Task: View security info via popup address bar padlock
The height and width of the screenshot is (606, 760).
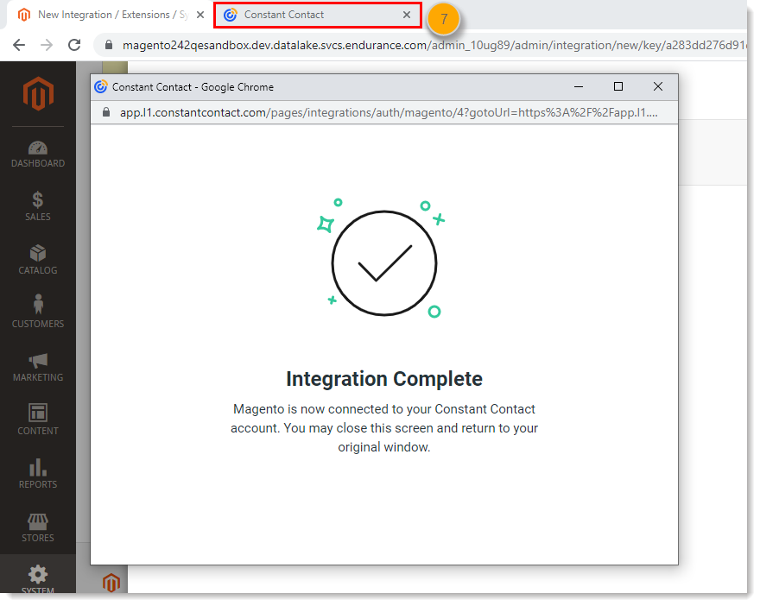Action: tap(104, 112)
